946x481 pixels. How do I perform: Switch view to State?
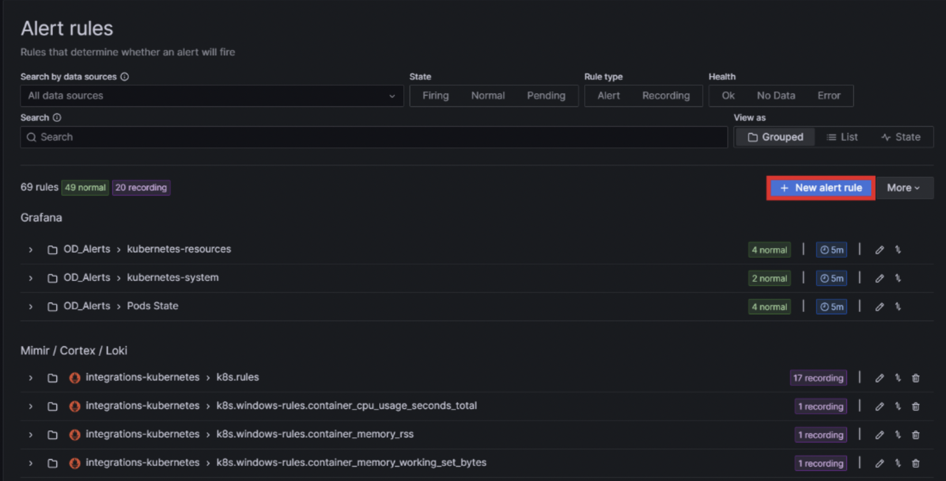(x=901, y=137)
